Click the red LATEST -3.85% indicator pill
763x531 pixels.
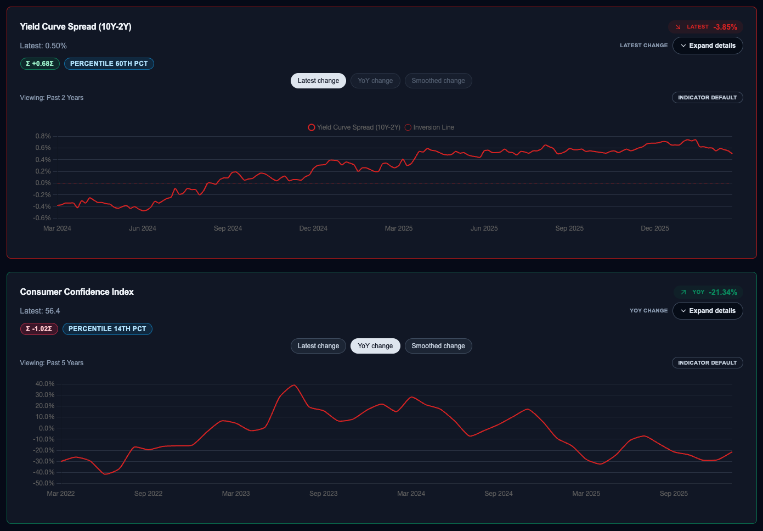[x=706, y=26]
